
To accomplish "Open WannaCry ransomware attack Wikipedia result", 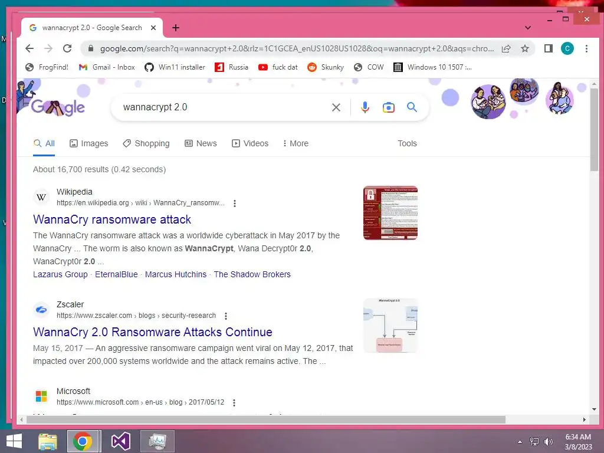I will pyautogui.click(x=112, y=219).
